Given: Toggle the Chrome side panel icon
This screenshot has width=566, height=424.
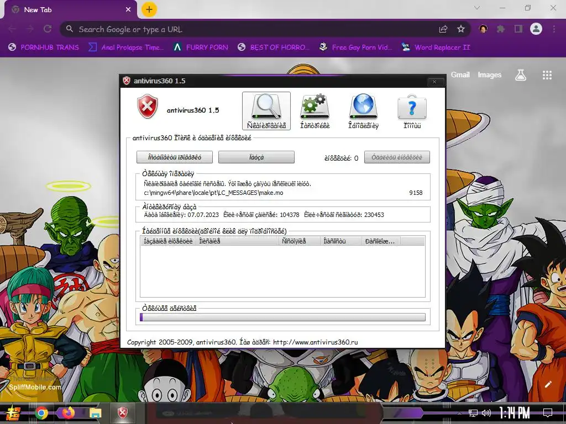Looking at the screenshot, I should pos(518,29).
